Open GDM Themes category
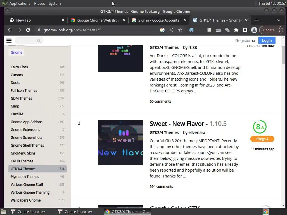Image resolution: width=287 pixels, height=215 pixels. tap(38, 98)
